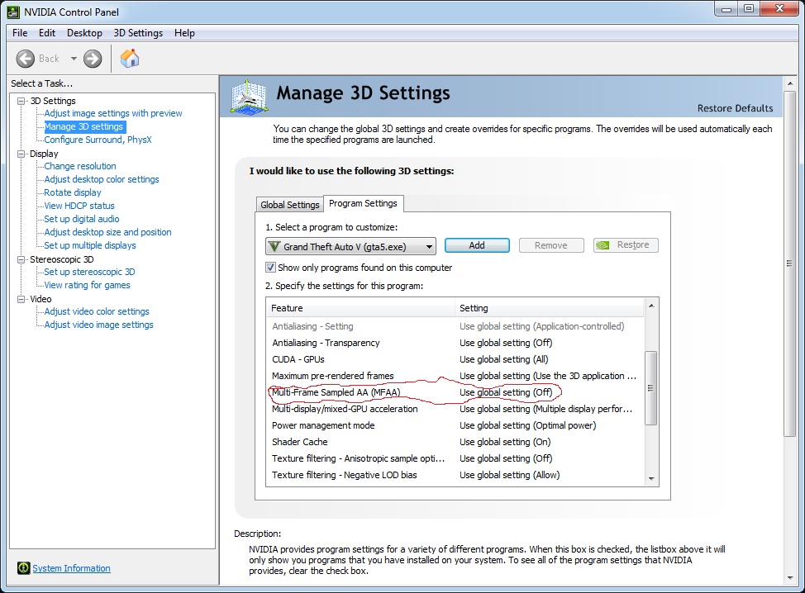Open the Help menu
The image size is (805, 593).
pyautogui.click(x=184, y=33)
